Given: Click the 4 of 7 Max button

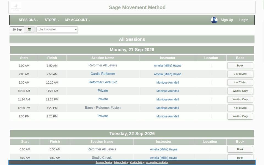Looking at the screenshot, I should pos(240,82).
